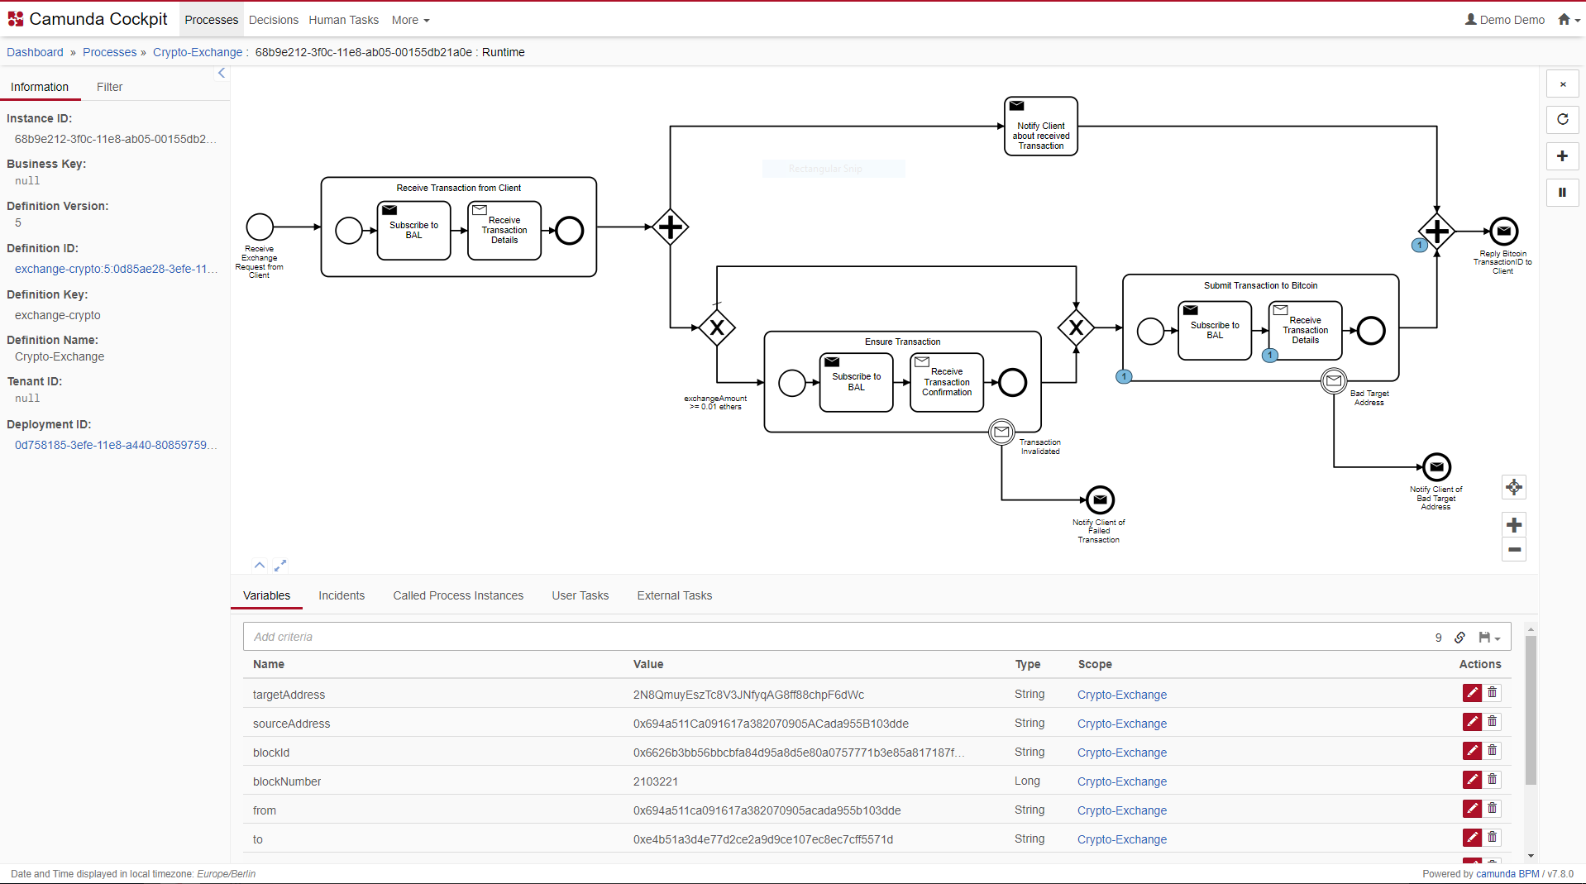Edit the from variable
Viewport: 1586px width, 884px height.
pyautogui.click(x=1472, y=809)
